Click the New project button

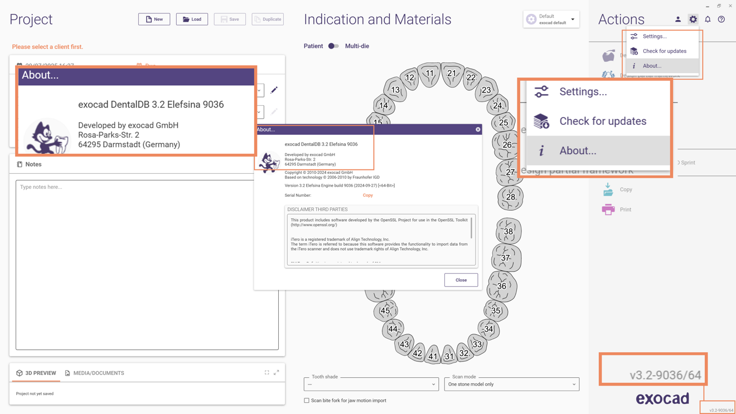pyautogui.click(x=154, y=18)
